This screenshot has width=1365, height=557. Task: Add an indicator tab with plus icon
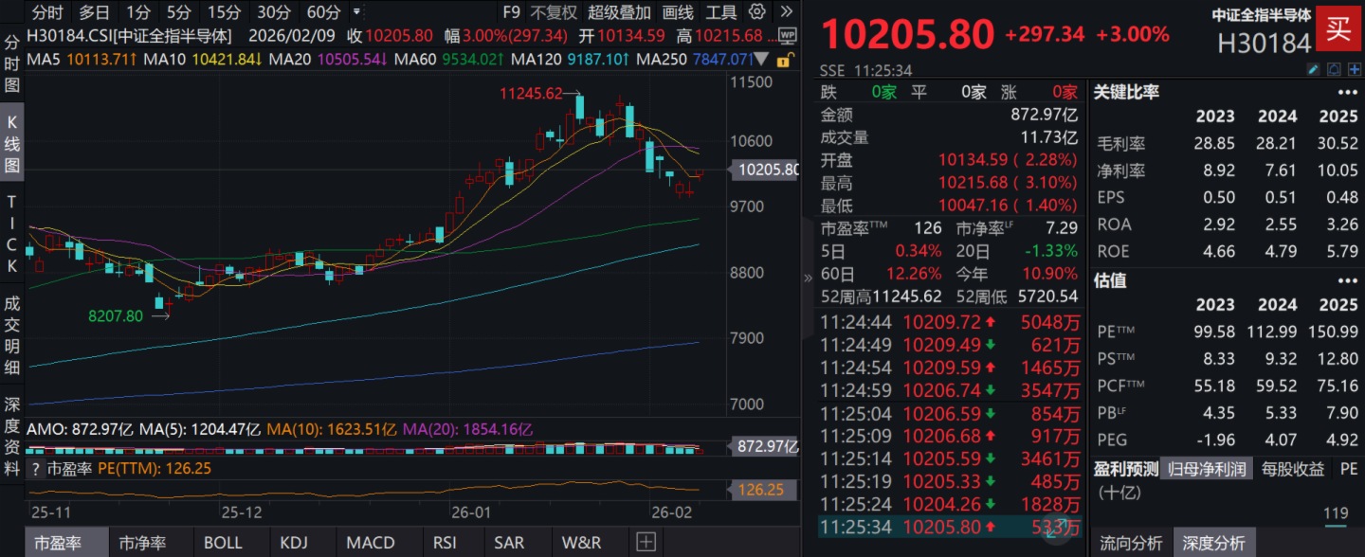click(x=646, y=543)
